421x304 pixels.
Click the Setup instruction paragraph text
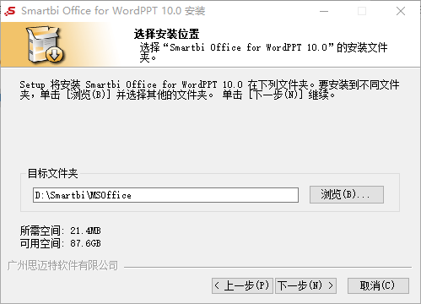tap(209, 90)
